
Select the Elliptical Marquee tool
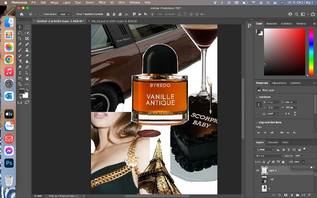coord(27,27)
